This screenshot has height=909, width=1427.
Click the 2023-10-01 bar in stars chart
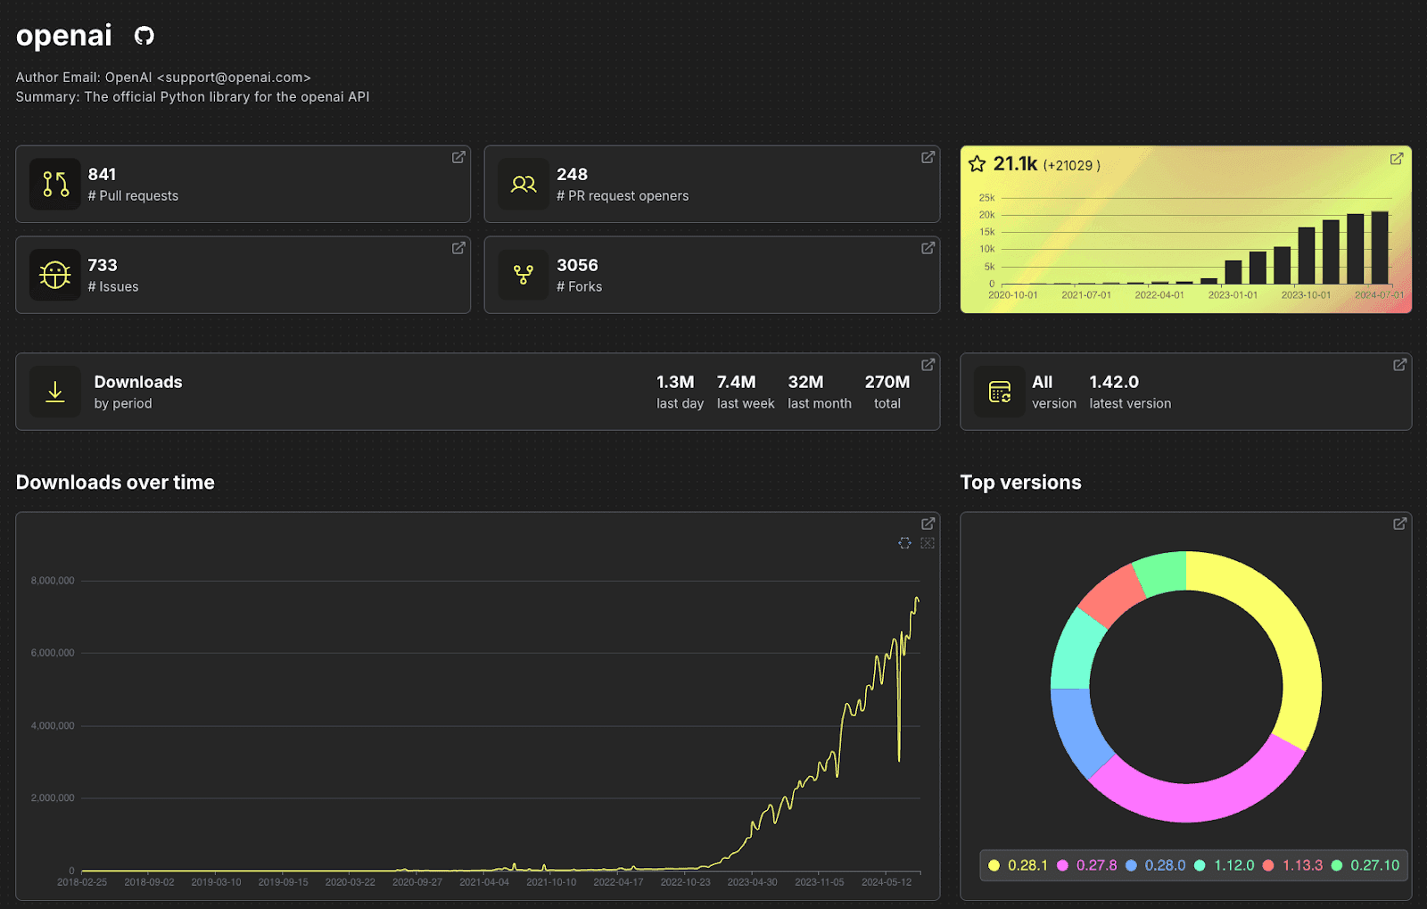click(x=1307, y=255)
